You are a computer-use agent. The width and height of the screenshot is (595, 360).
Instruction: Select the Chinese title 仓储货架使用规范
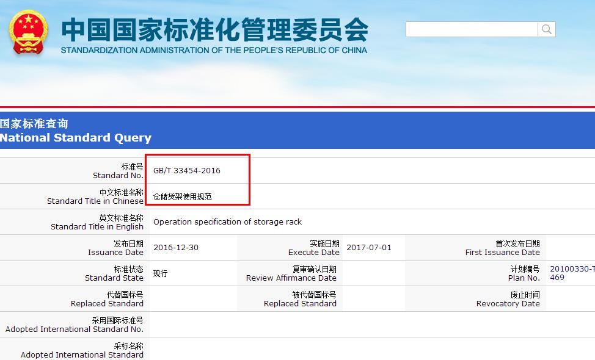click(183, 196)
